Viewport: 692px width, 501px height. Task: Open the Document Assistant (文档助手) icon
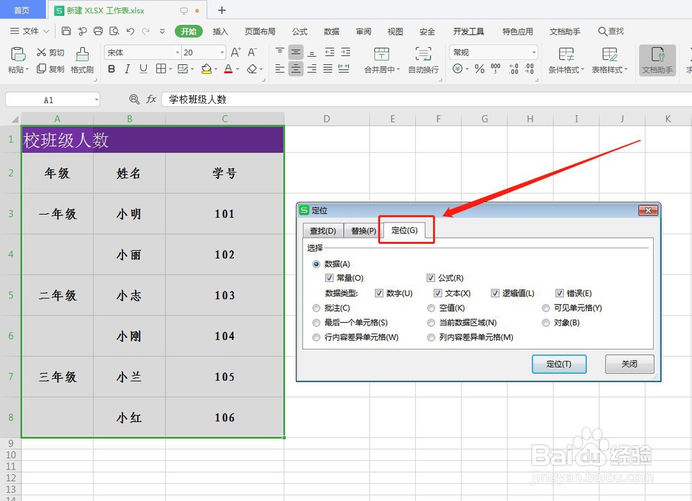click(x=656, y=59)
